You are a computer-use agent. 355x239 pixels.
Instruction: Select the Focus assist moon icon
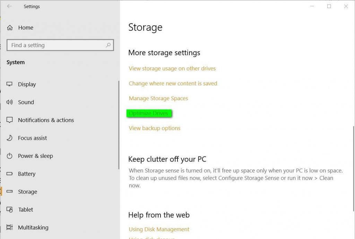(x=9, y=138)
